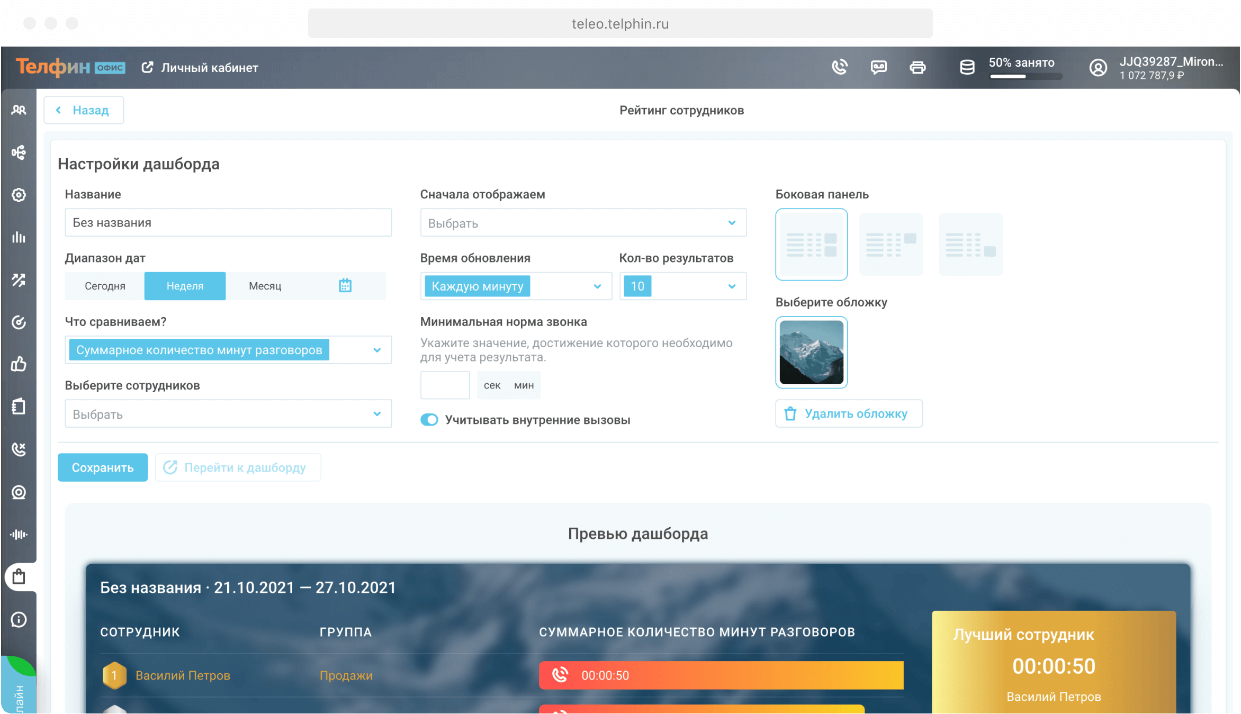
Task: Open user account profile icon
Action: click(x=1098, y=68)
